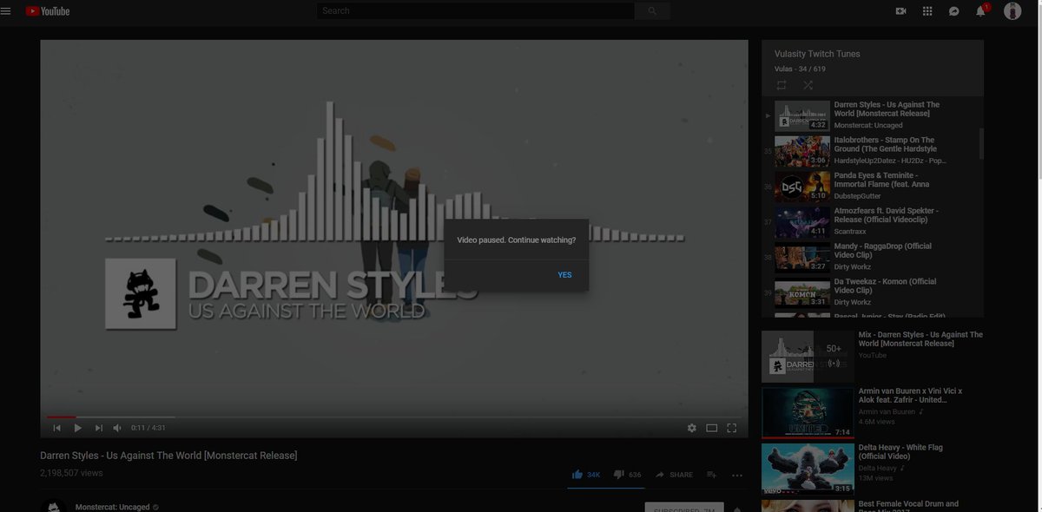The image size is (1042, 512).
Task: Switch to theater mode
Action: [712, 428]
